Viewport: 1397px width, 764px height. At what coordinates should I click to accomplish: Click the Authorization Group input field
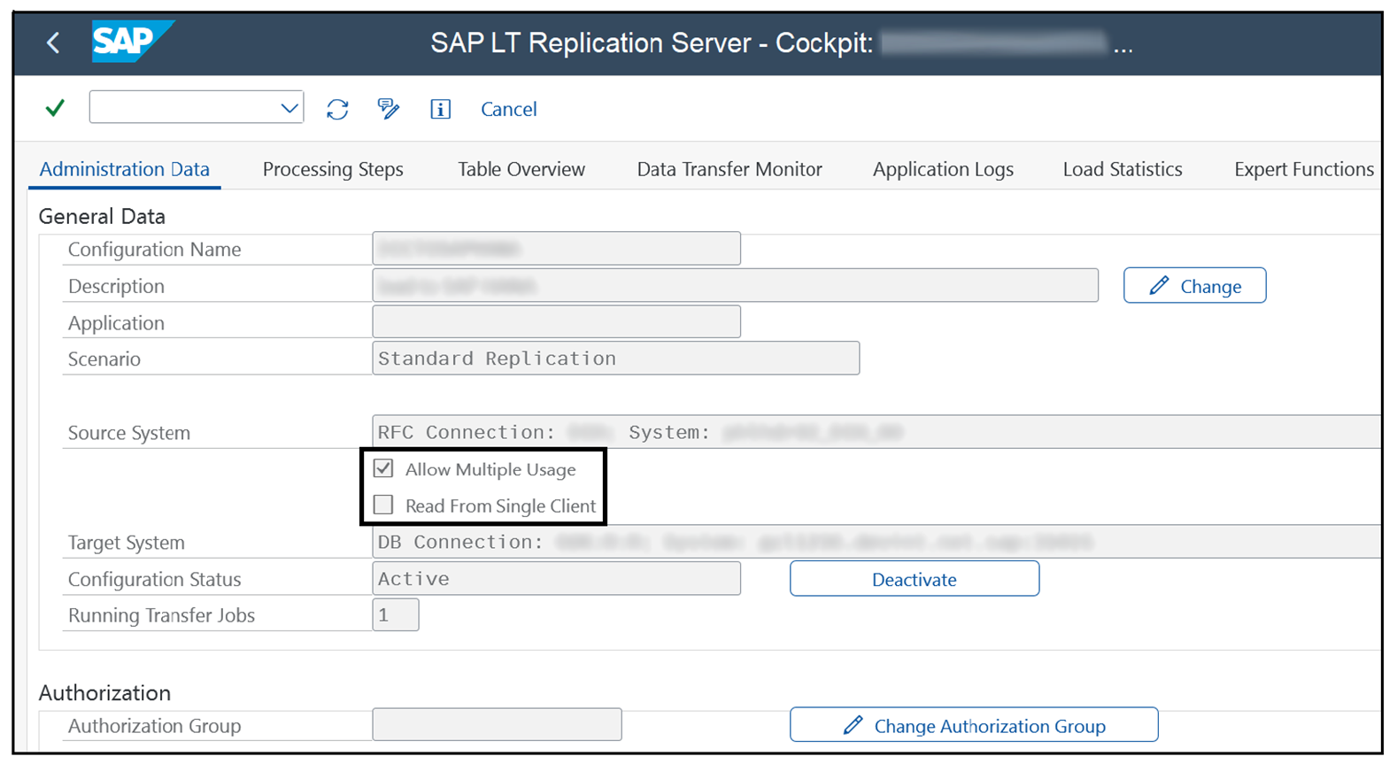[x=497, y=725]
